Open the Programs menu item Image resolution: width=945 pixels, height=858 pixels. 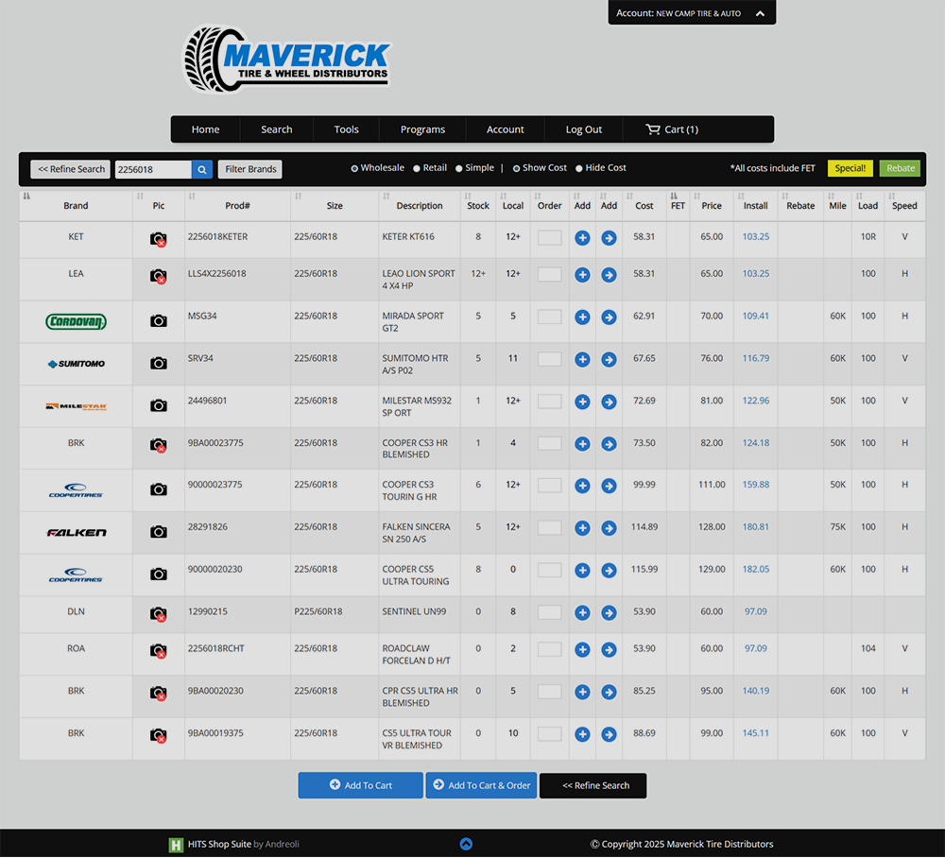[422, 129]
